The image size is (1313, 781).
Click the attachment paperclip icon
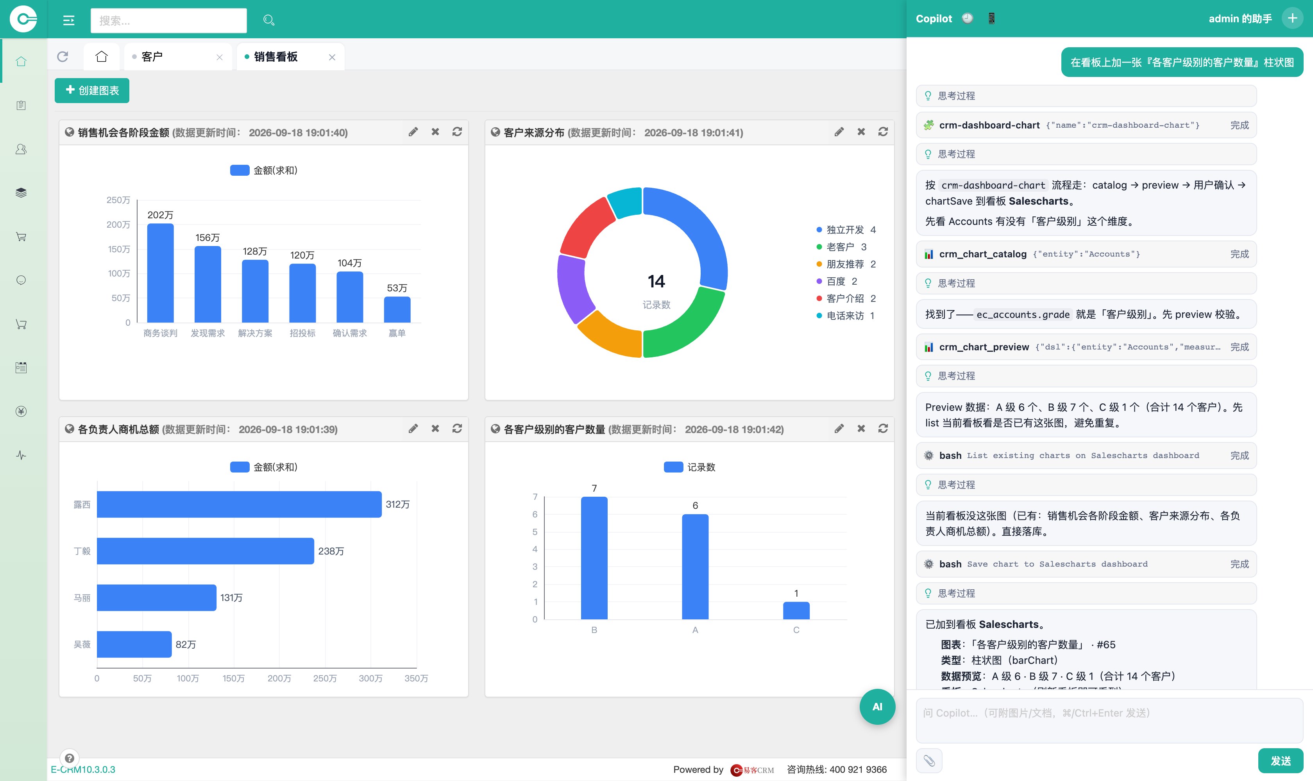pos(929,760)
